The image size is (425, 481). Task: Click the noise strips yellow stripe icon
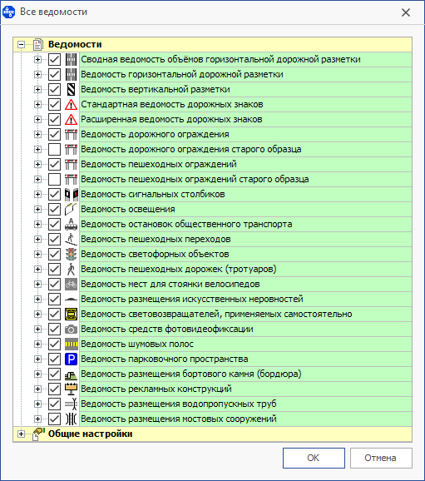pyautogui.click(x=71, y=344)
